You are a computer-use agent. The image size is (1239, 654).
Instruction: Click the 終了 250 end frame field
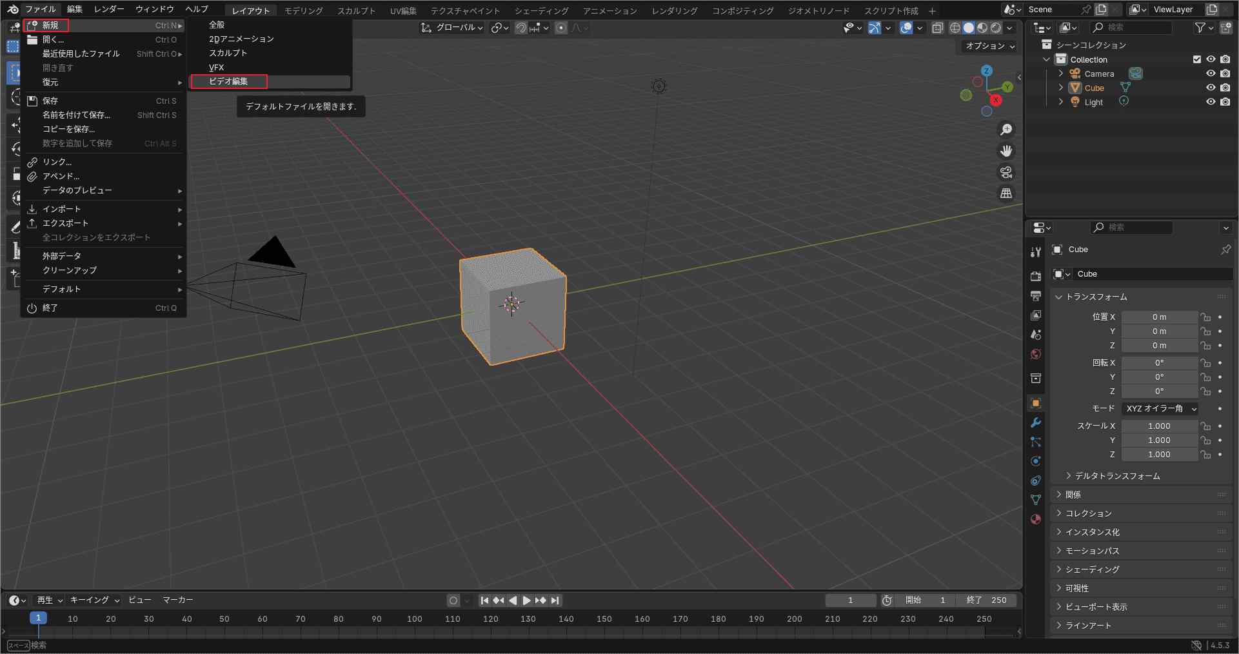pyautogui.click(x=986, y=600)
